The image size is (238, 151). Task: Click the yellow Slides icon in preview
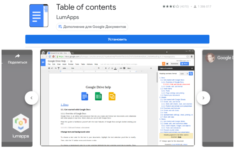(x=112, y=96)
